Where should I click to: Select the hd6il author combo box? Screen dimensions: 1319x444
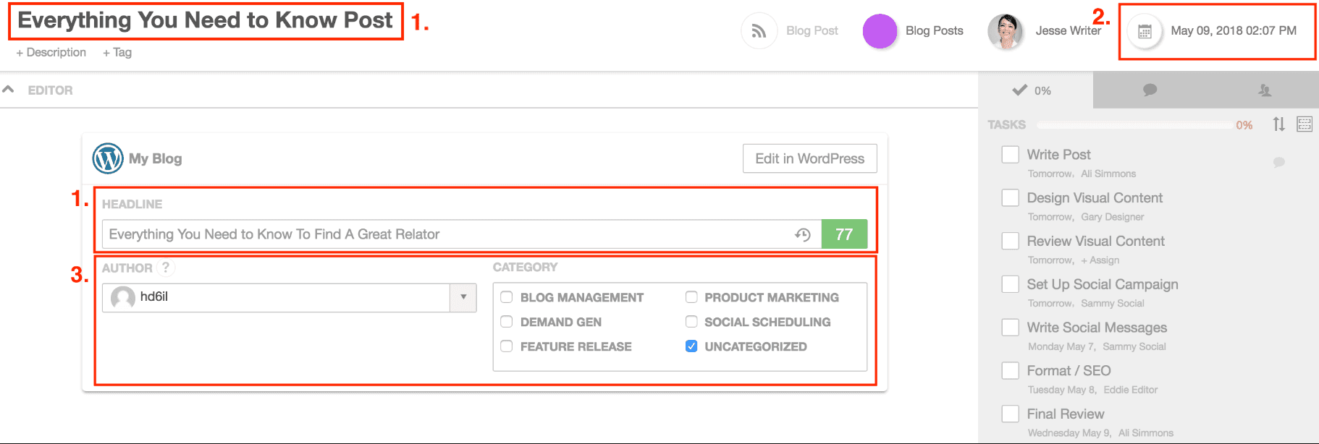coord(289,297)
